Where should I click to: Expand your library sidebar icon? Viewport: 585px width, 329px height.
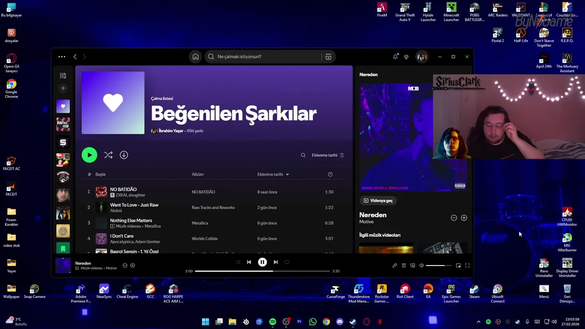coord(63,75)
